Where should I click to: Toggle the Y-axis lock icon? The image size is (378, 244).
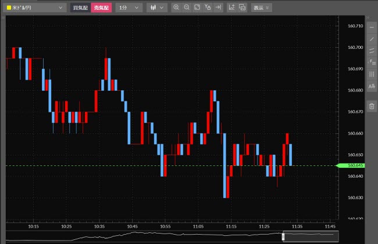208,8
